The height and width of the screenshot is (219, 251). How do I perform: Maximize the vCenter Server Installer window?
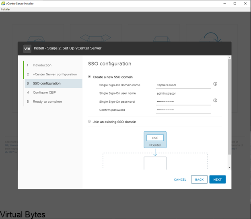click(x=235, y=4)
